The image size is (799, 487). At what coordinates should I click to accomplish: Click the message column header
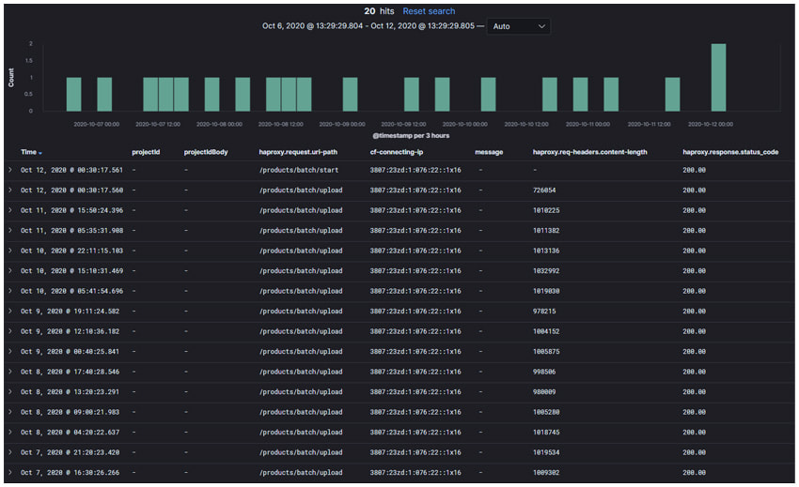coord(489,151)
